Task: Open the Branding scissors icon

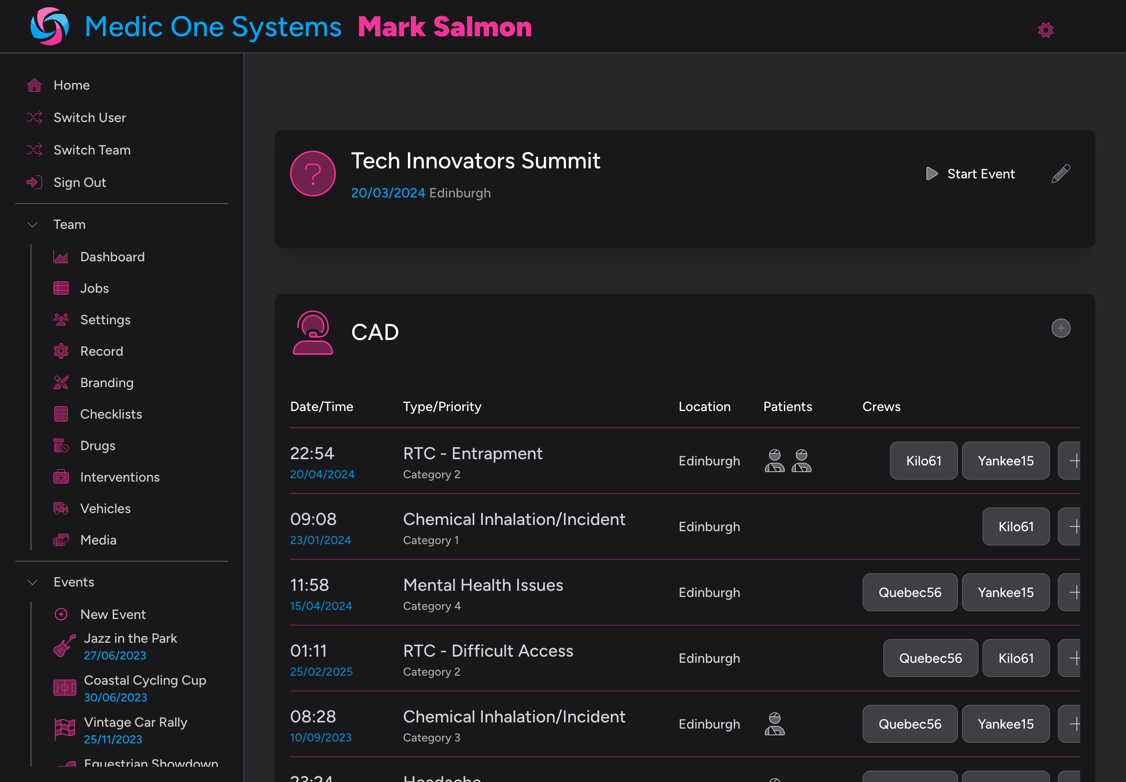Action: click(x=61, y=383)
